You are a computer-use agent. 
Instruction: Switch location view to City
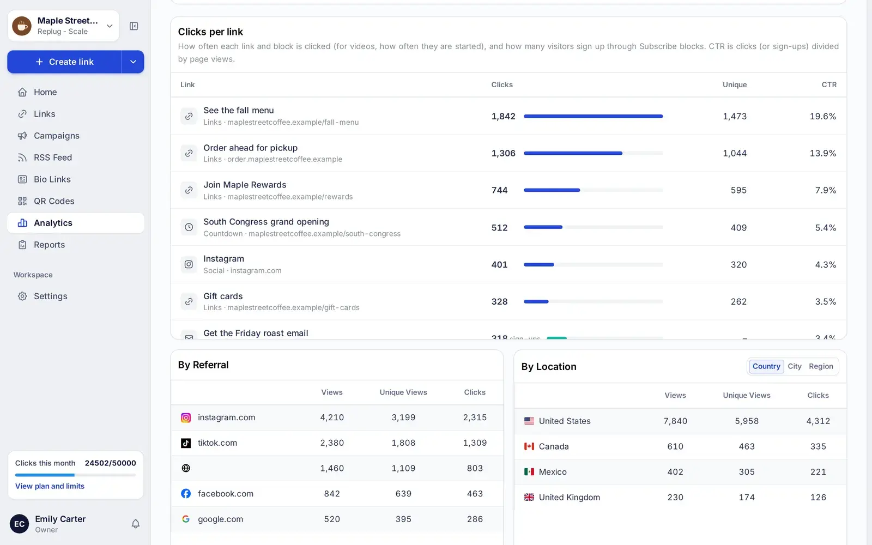[x=795, y=366]
